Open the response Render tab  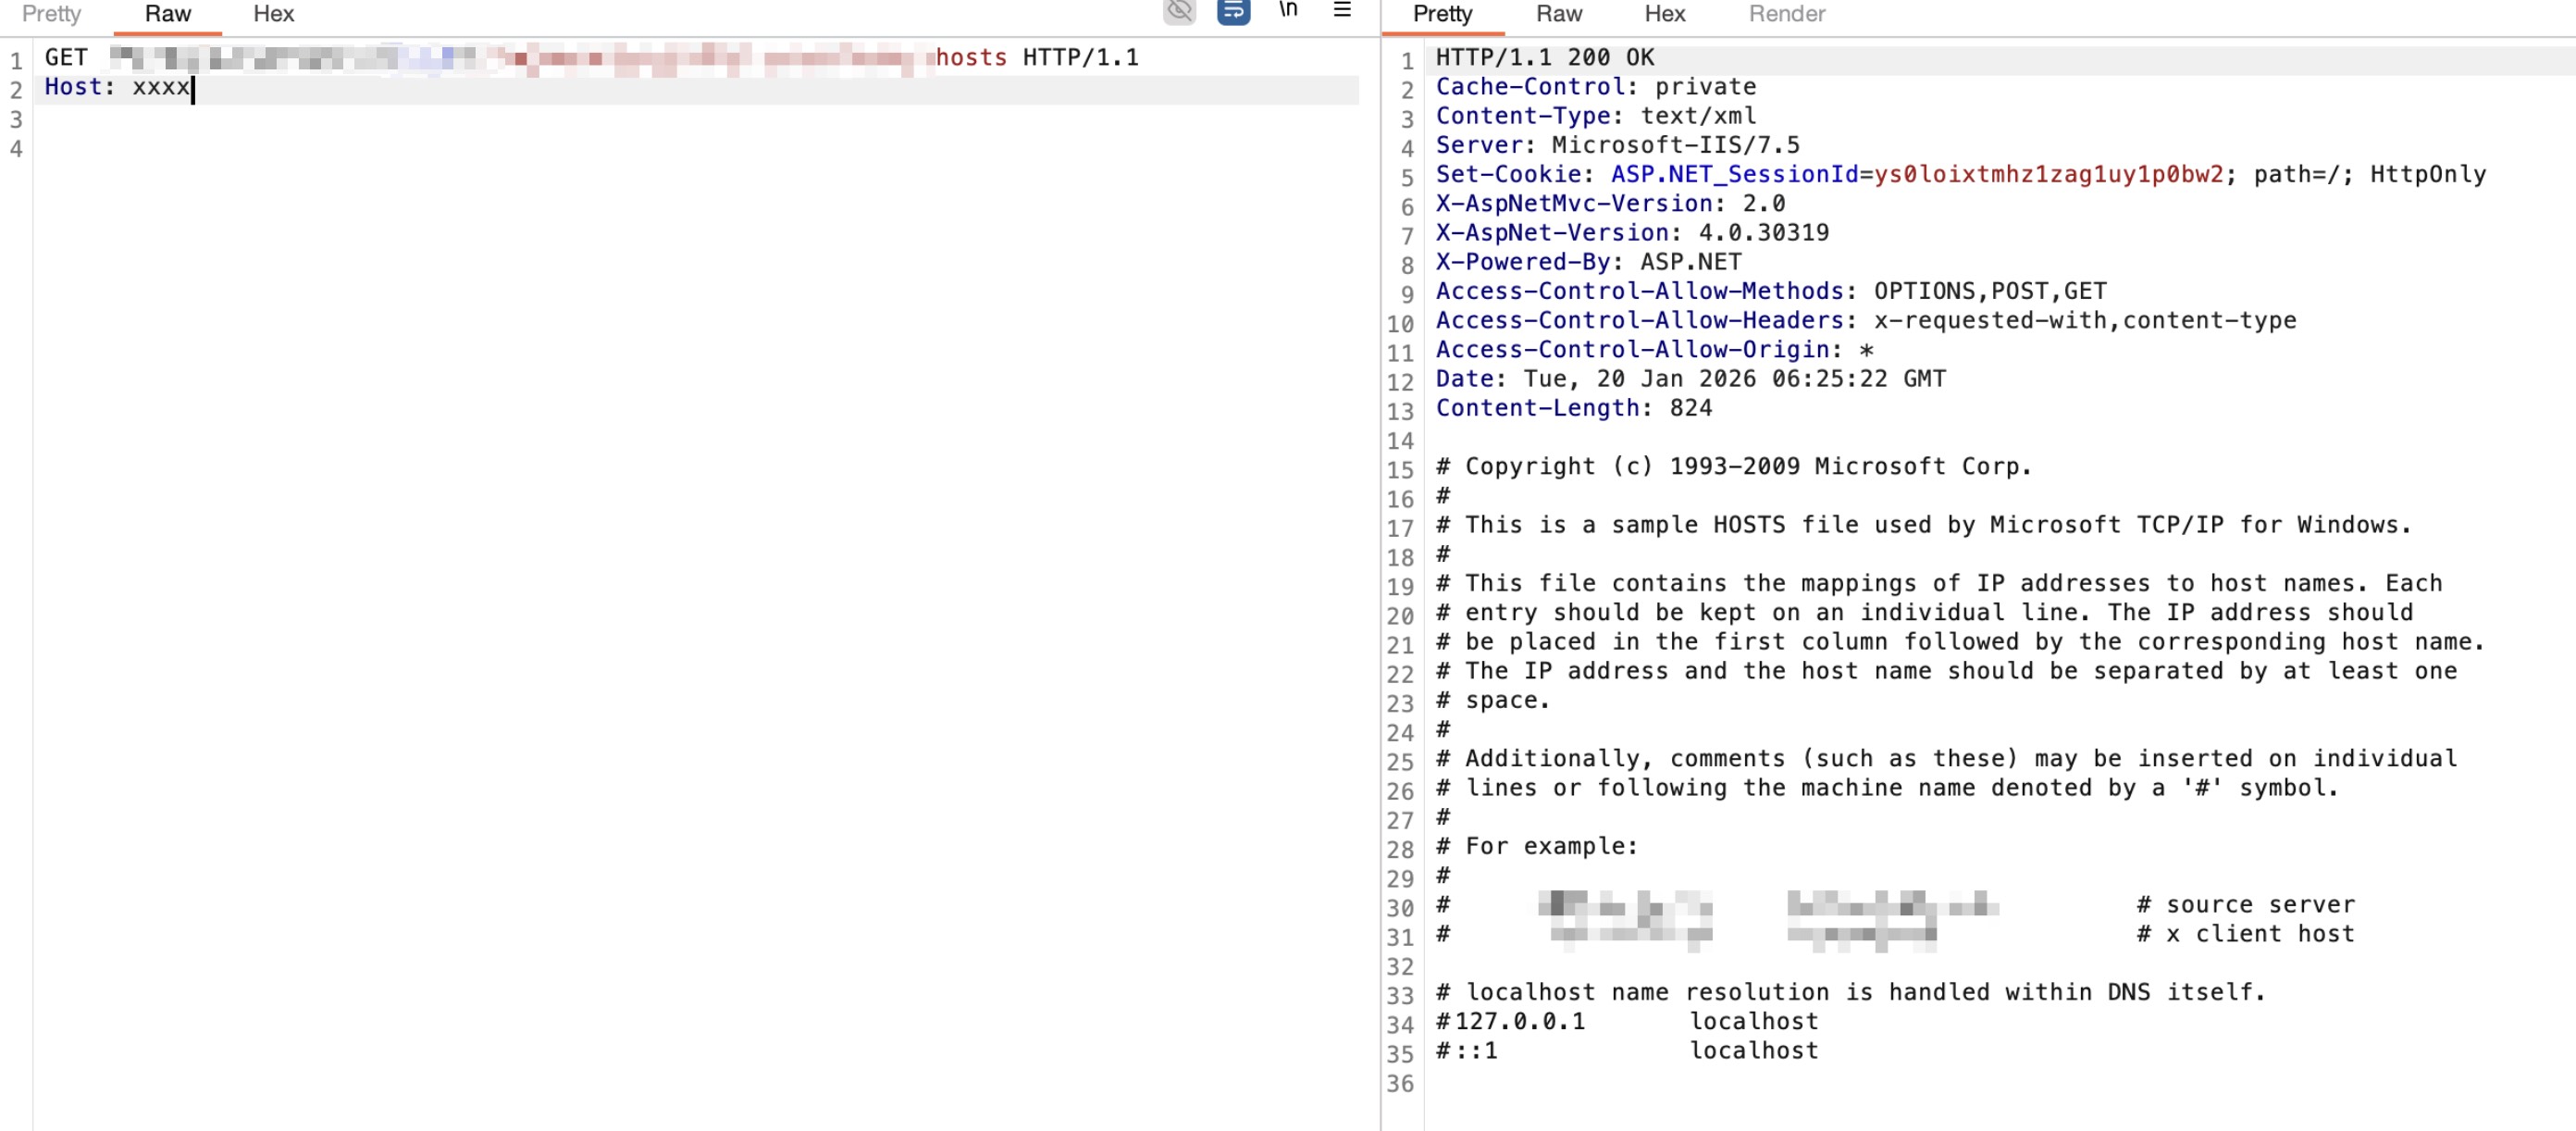click(1786, 14)
